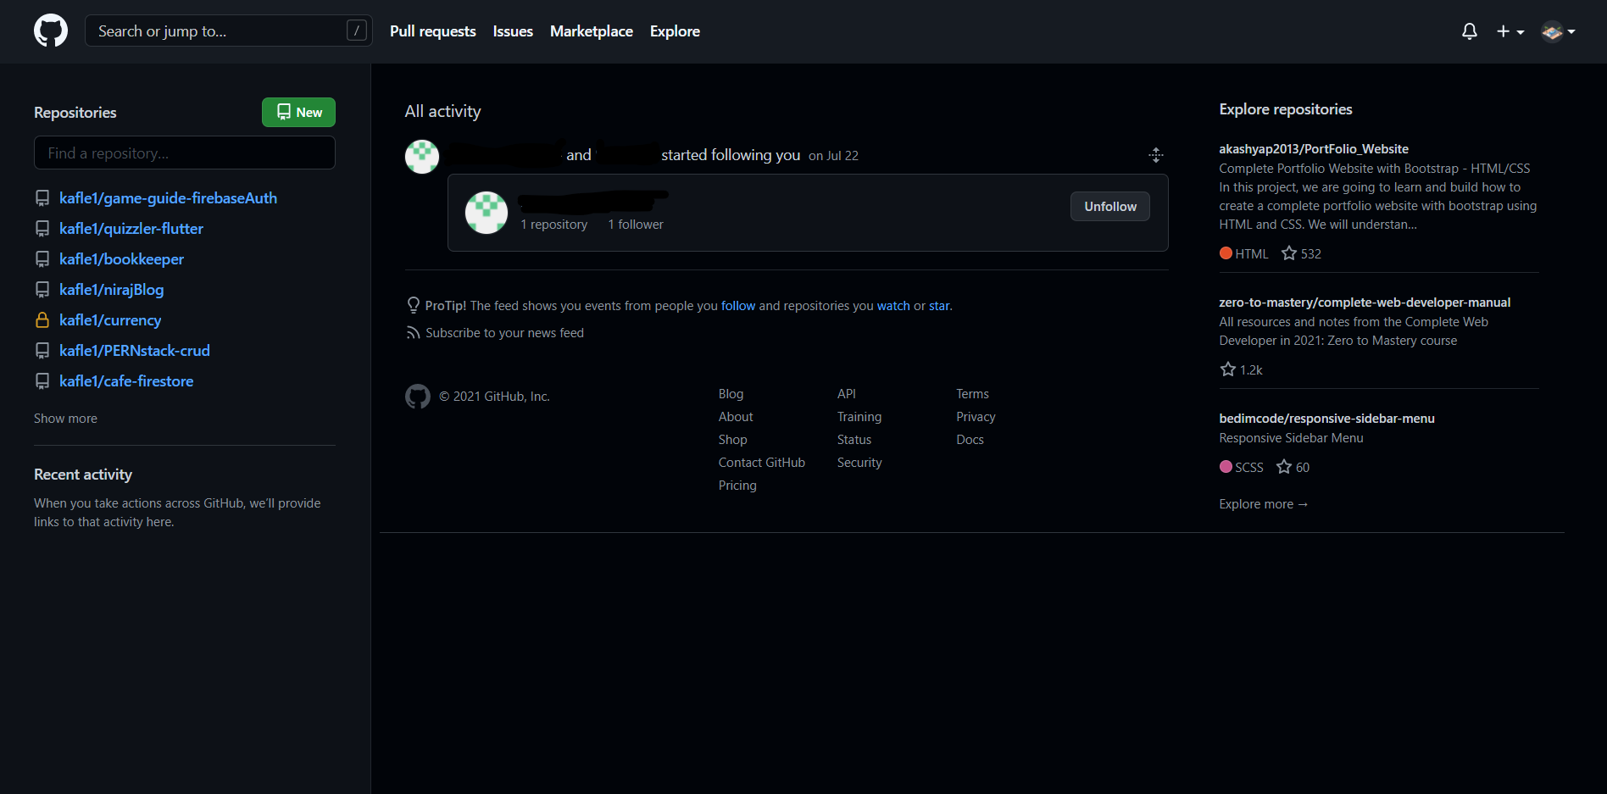Click the SCSS language color dot
This screenshot has height=794, width=1607.
(x=1226, y=467)
